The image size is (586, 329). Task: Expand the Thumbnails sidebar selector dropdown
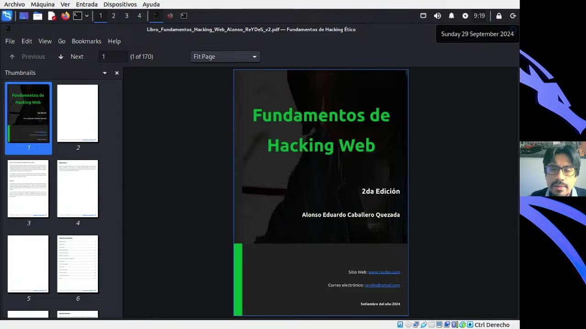[104, 73]
